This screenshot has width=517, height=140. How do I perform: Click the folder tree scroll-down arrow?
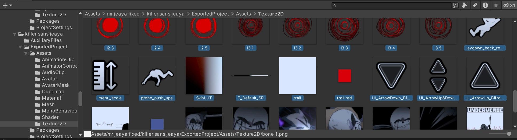(x=80, y=135)
